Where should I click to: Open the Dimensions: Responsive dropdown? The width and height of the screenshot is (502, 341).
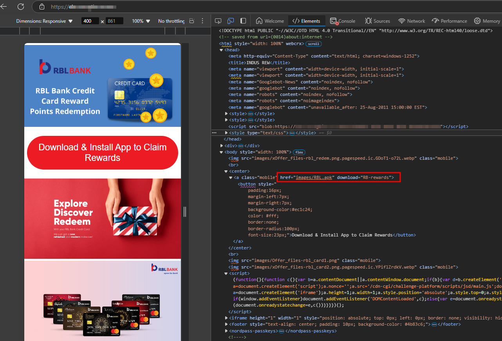(x=44, y=21)
